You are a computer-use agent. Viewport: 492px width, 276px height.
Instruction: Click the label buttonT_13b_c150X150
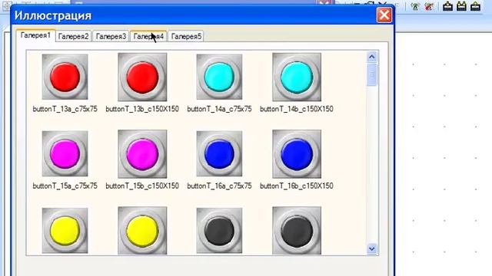[142, 109]
